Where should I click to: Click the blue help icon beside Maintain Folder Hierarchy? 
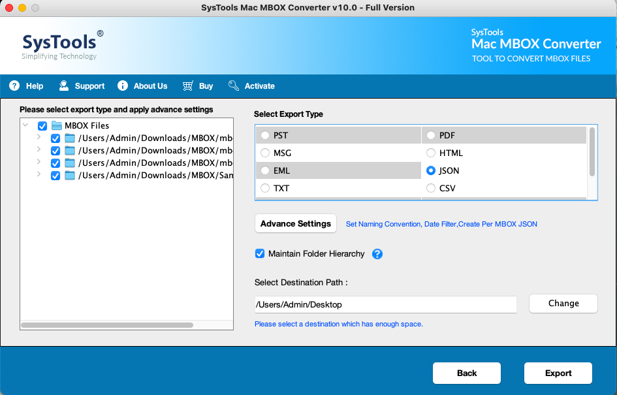coord(377,254)
